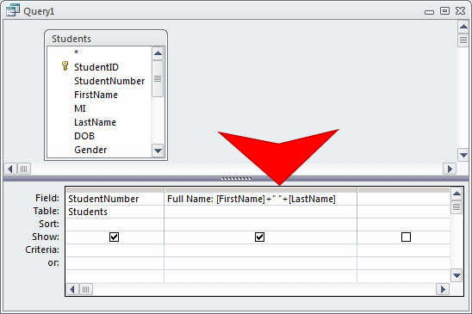Screen dimensions: 472x314
Task: Click the pane splitter grip handle
Action: click(236, 179)
